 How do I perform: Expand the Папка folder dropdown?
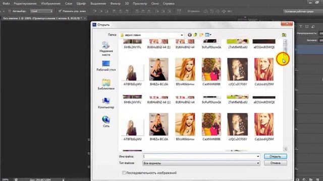click(x=182, y=35)
